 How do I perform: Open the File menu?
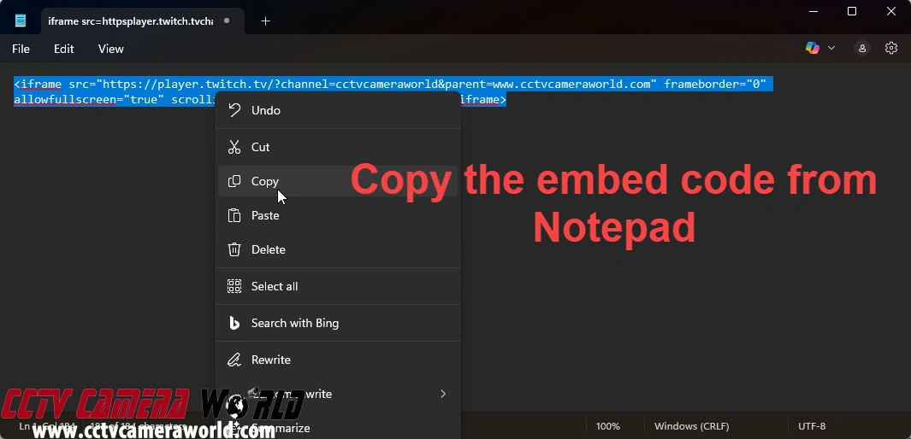tap(21, 49)
